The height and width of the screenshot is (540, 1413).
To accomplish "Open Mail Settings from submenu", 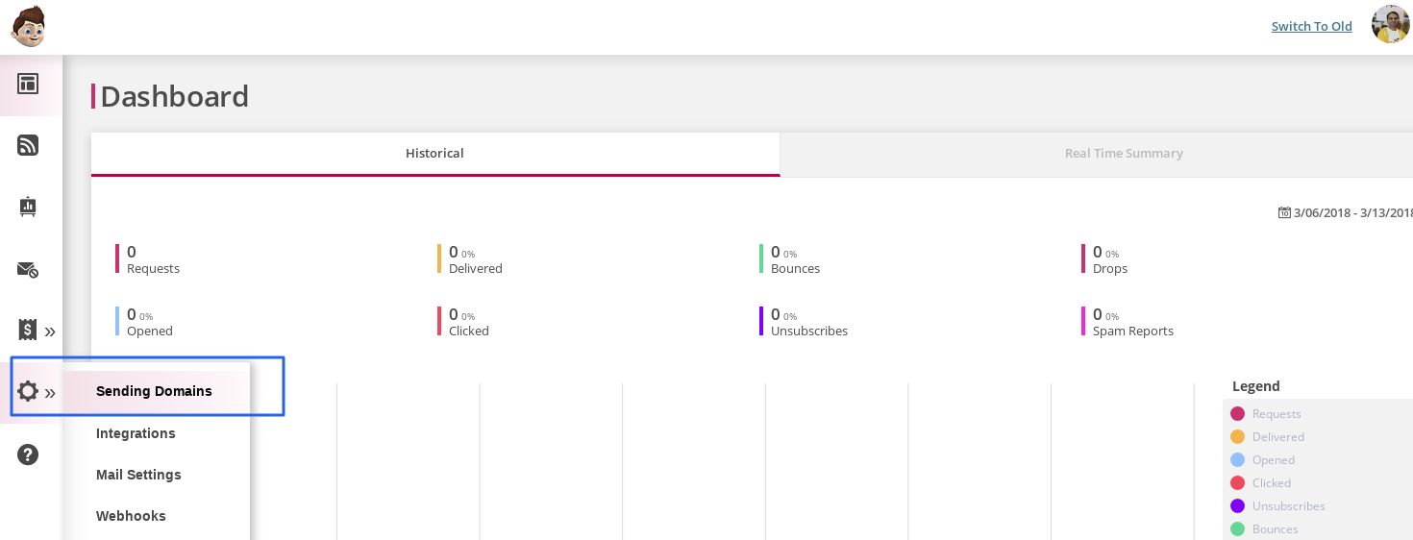I will [x=138, y=475].
